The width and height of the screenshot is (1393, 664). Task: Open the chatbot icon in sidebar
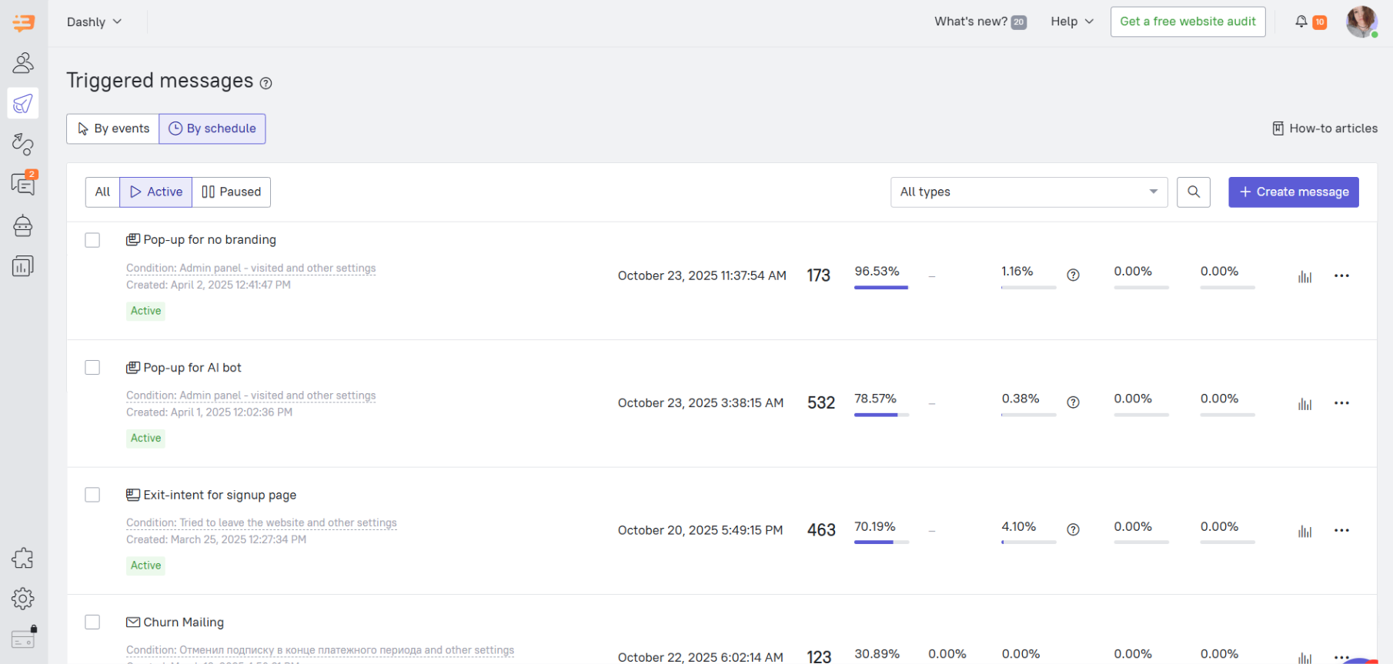tap(23, 225)
